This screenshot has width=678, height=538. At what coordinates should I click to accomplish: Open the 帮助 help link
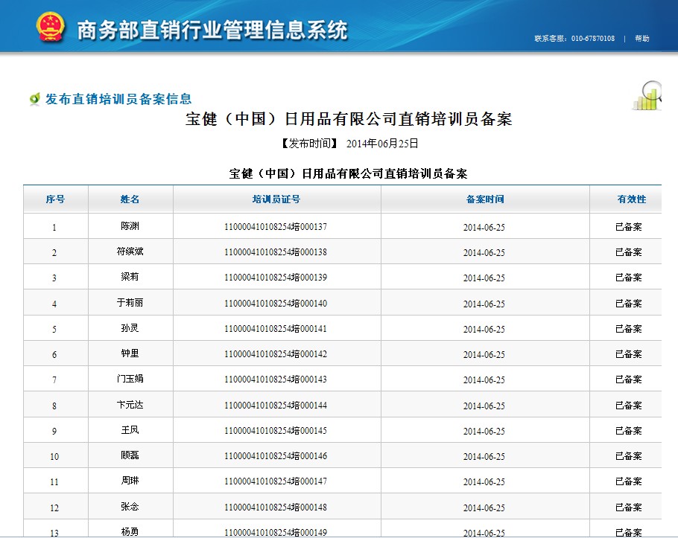tap(641, 39)
